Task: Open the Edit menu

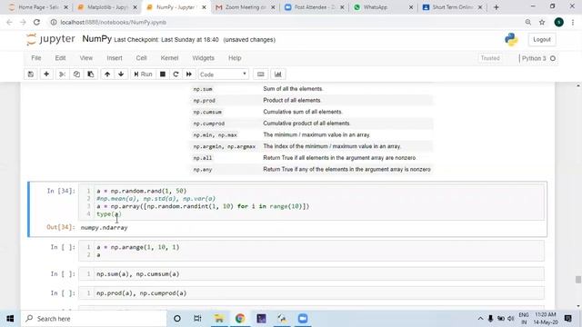Action: click(x=60, y=58)
